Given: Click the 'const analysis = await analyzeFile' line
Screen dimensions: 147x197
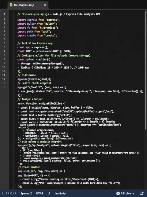Looking at the screenshot, I should coord(51,158).
